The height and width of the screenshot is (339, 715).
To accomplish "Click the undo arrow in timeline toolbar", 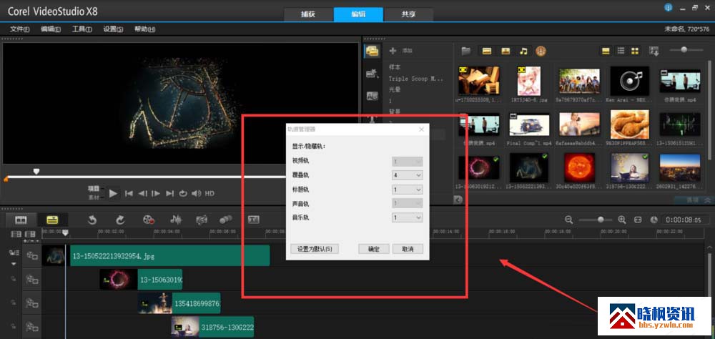I will pos(92,220).
